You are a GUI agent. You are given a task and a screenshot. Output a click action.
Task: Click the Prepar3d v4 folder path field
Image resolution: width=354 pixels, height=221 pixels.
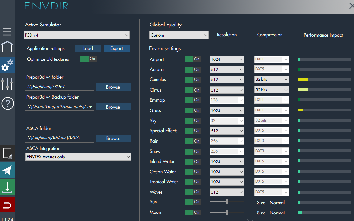(60, 87)
